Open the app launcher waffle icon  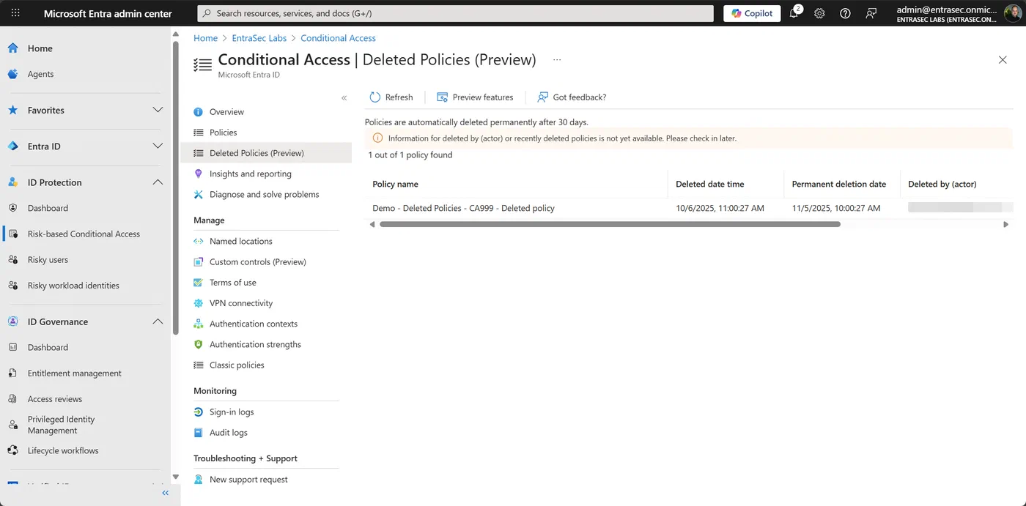pos(16,13)
